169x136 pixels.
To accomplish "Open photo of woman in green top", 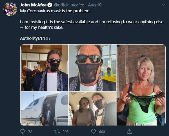I will (x=141, y=85).
